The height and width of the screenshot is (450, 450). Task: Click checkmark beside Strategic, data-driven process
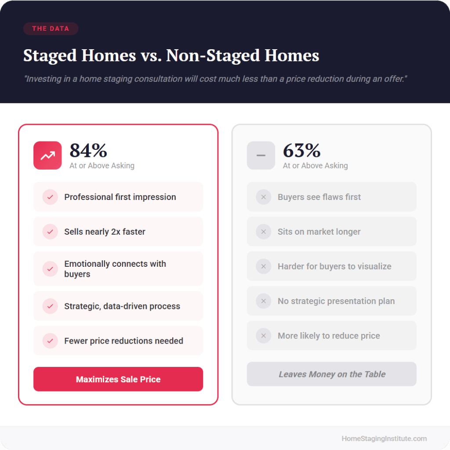coord(50,306)
